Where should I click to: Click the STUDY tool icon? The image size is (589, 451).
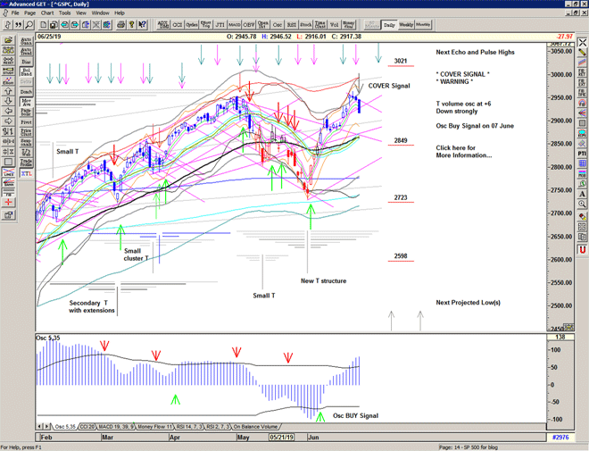point(9,71)
